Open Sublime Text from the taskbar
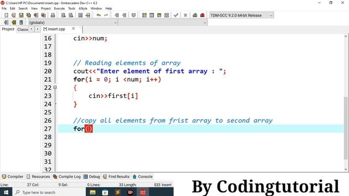 click(x=118, y=192)
